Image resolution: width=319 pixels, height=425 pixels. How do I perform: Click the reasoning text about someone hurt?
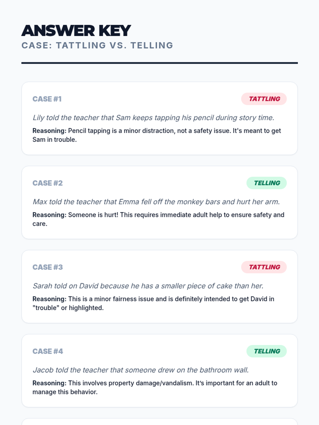coord(158,219)
